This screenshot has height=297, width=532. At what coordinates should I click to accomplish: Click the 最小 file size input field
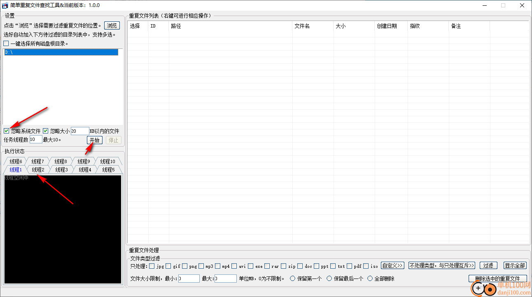(x=189, y=279)
